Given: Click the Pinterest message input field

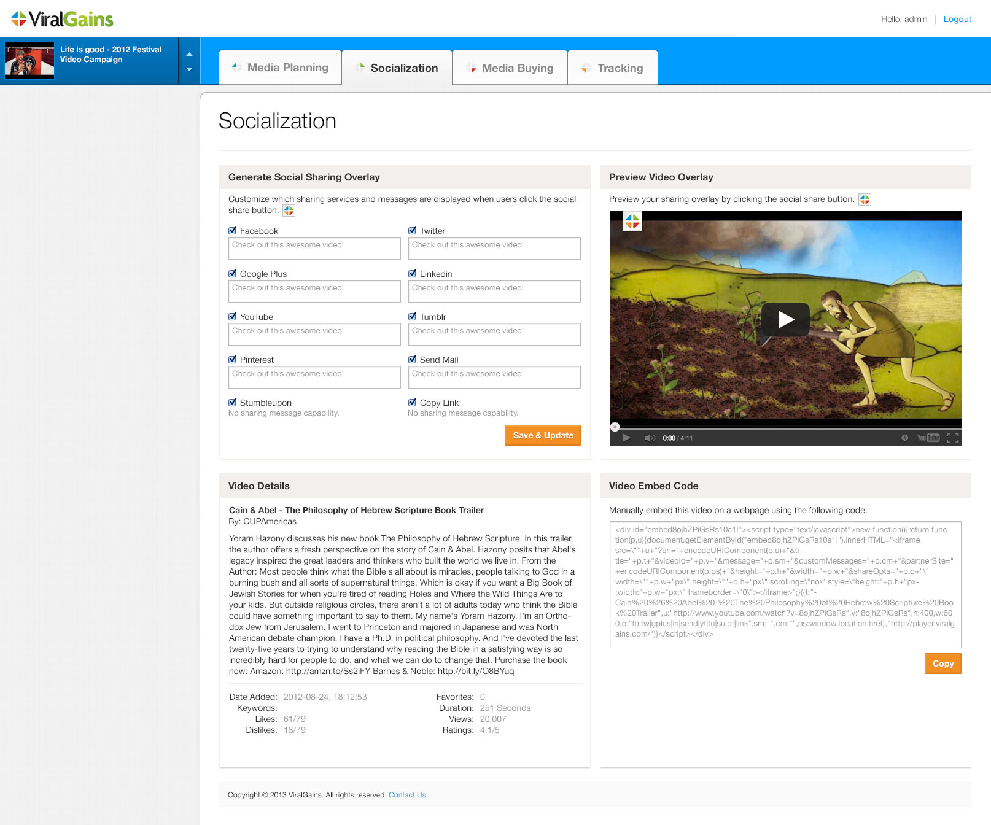Looking at the screenshot, I should tap(314, 378).
